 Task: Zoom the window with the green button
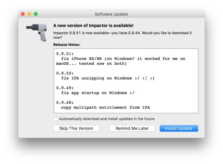click(x=36, y=14)
